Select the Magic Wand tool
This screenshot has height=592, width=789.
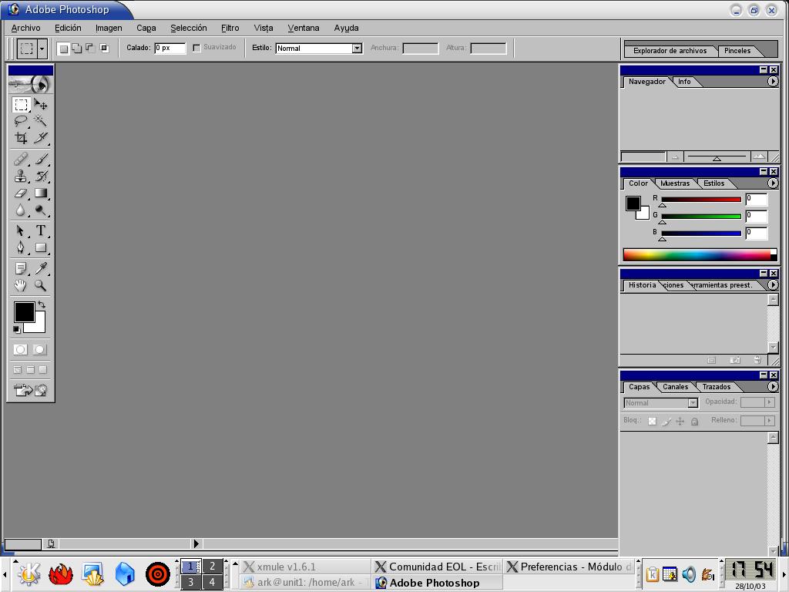coord(41,121)
